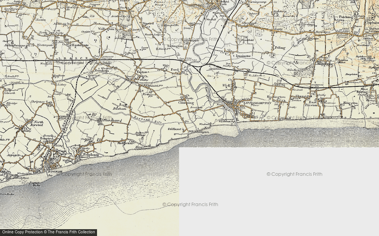The height and width of the screenshot is (236, 379).
Task: Click the Climping place label
Action: [x=186, y=103]
